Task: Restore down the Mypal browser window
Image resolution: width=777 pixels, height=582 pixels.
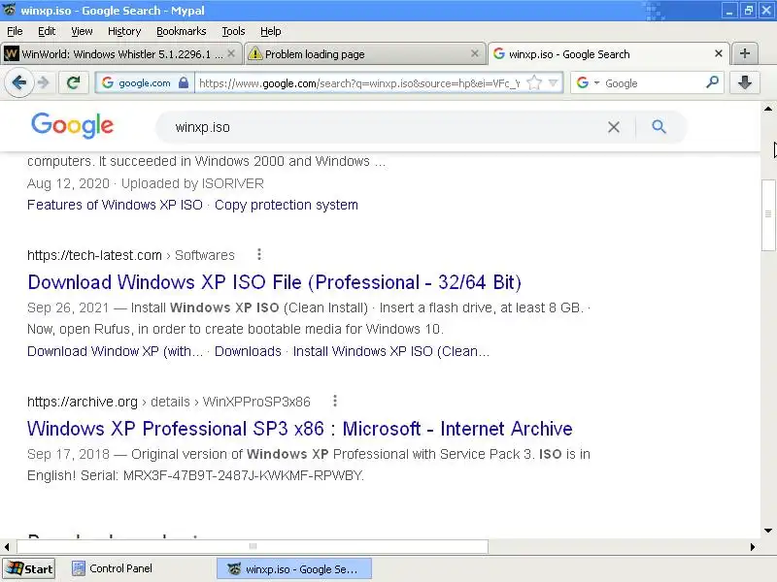Action: point(748,11)
